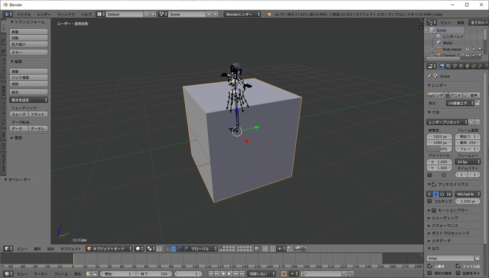This screenshot has height=278, width=489.
Task: Open the オブジェクトモード mode dropdown
Action: pos(109,249)
